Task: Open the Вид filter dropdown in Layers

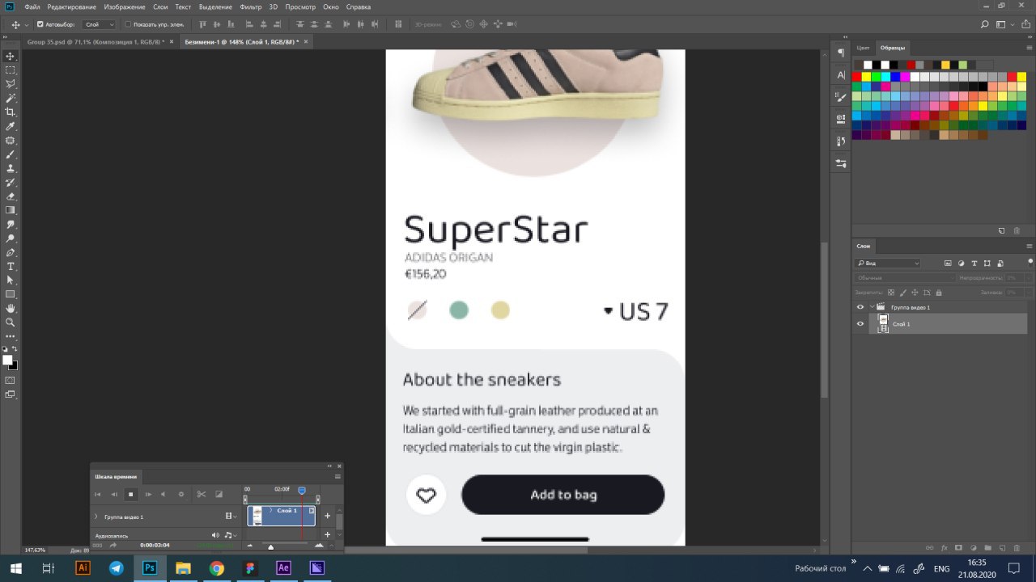Action: pyautogui.click(x=888, y=264)
